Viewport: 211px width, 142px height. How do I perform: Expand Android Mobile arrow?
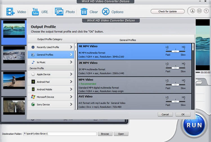[71, 89]
